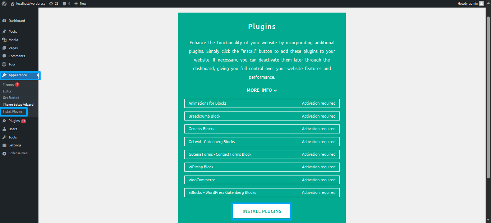Image resolution: width=491 pixels, height=223 pixels.
Task: Select the Genesis Blocks row
Action: (x=262, y=129)
